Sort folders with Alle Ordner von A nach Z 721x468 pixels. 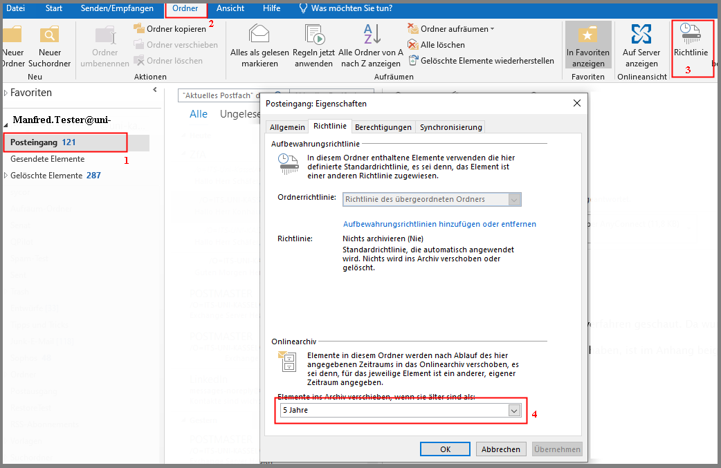click(372, 35)
